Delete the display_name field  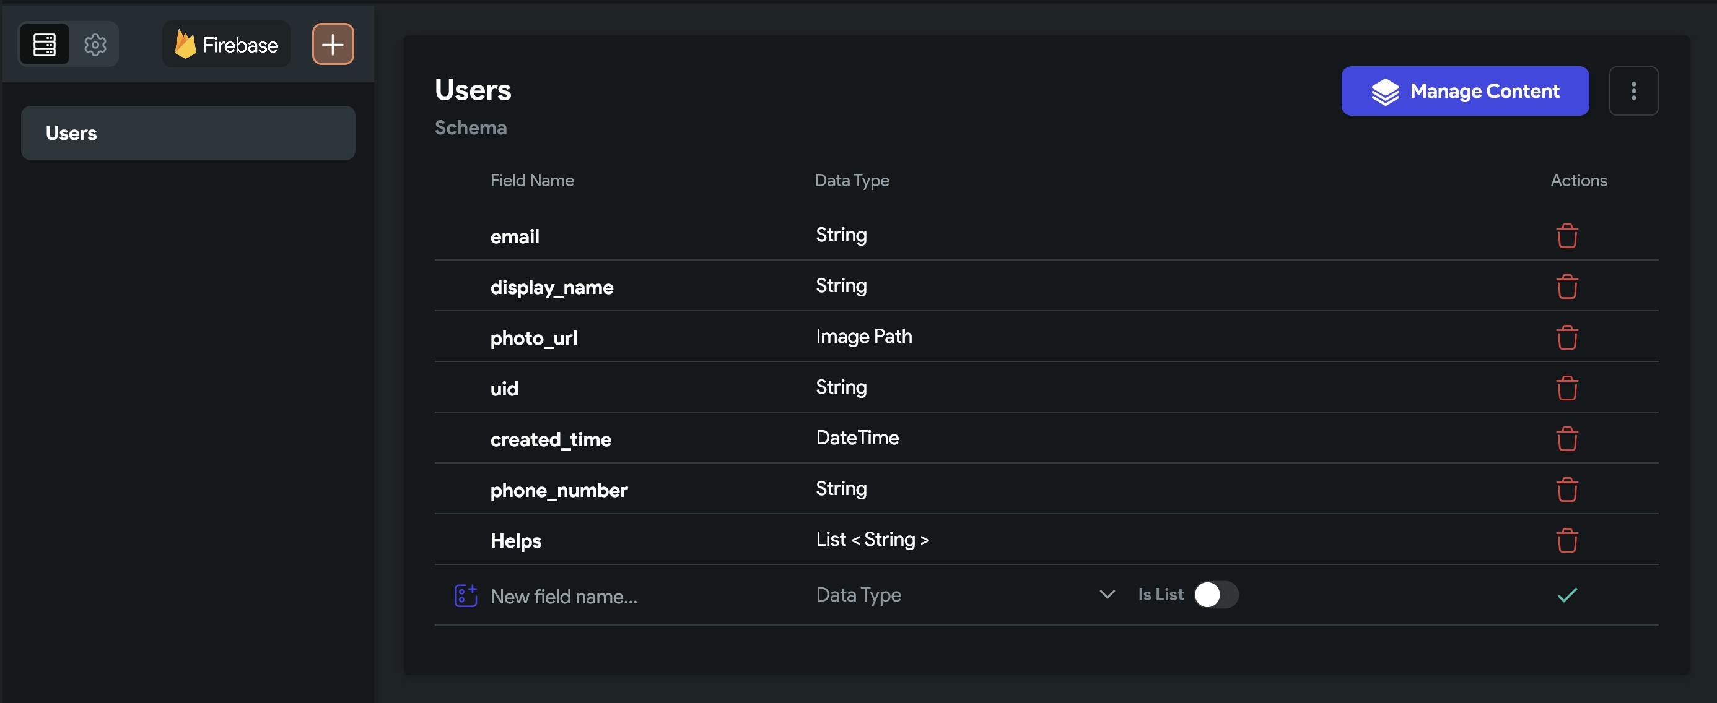(x=1566, y=287)
